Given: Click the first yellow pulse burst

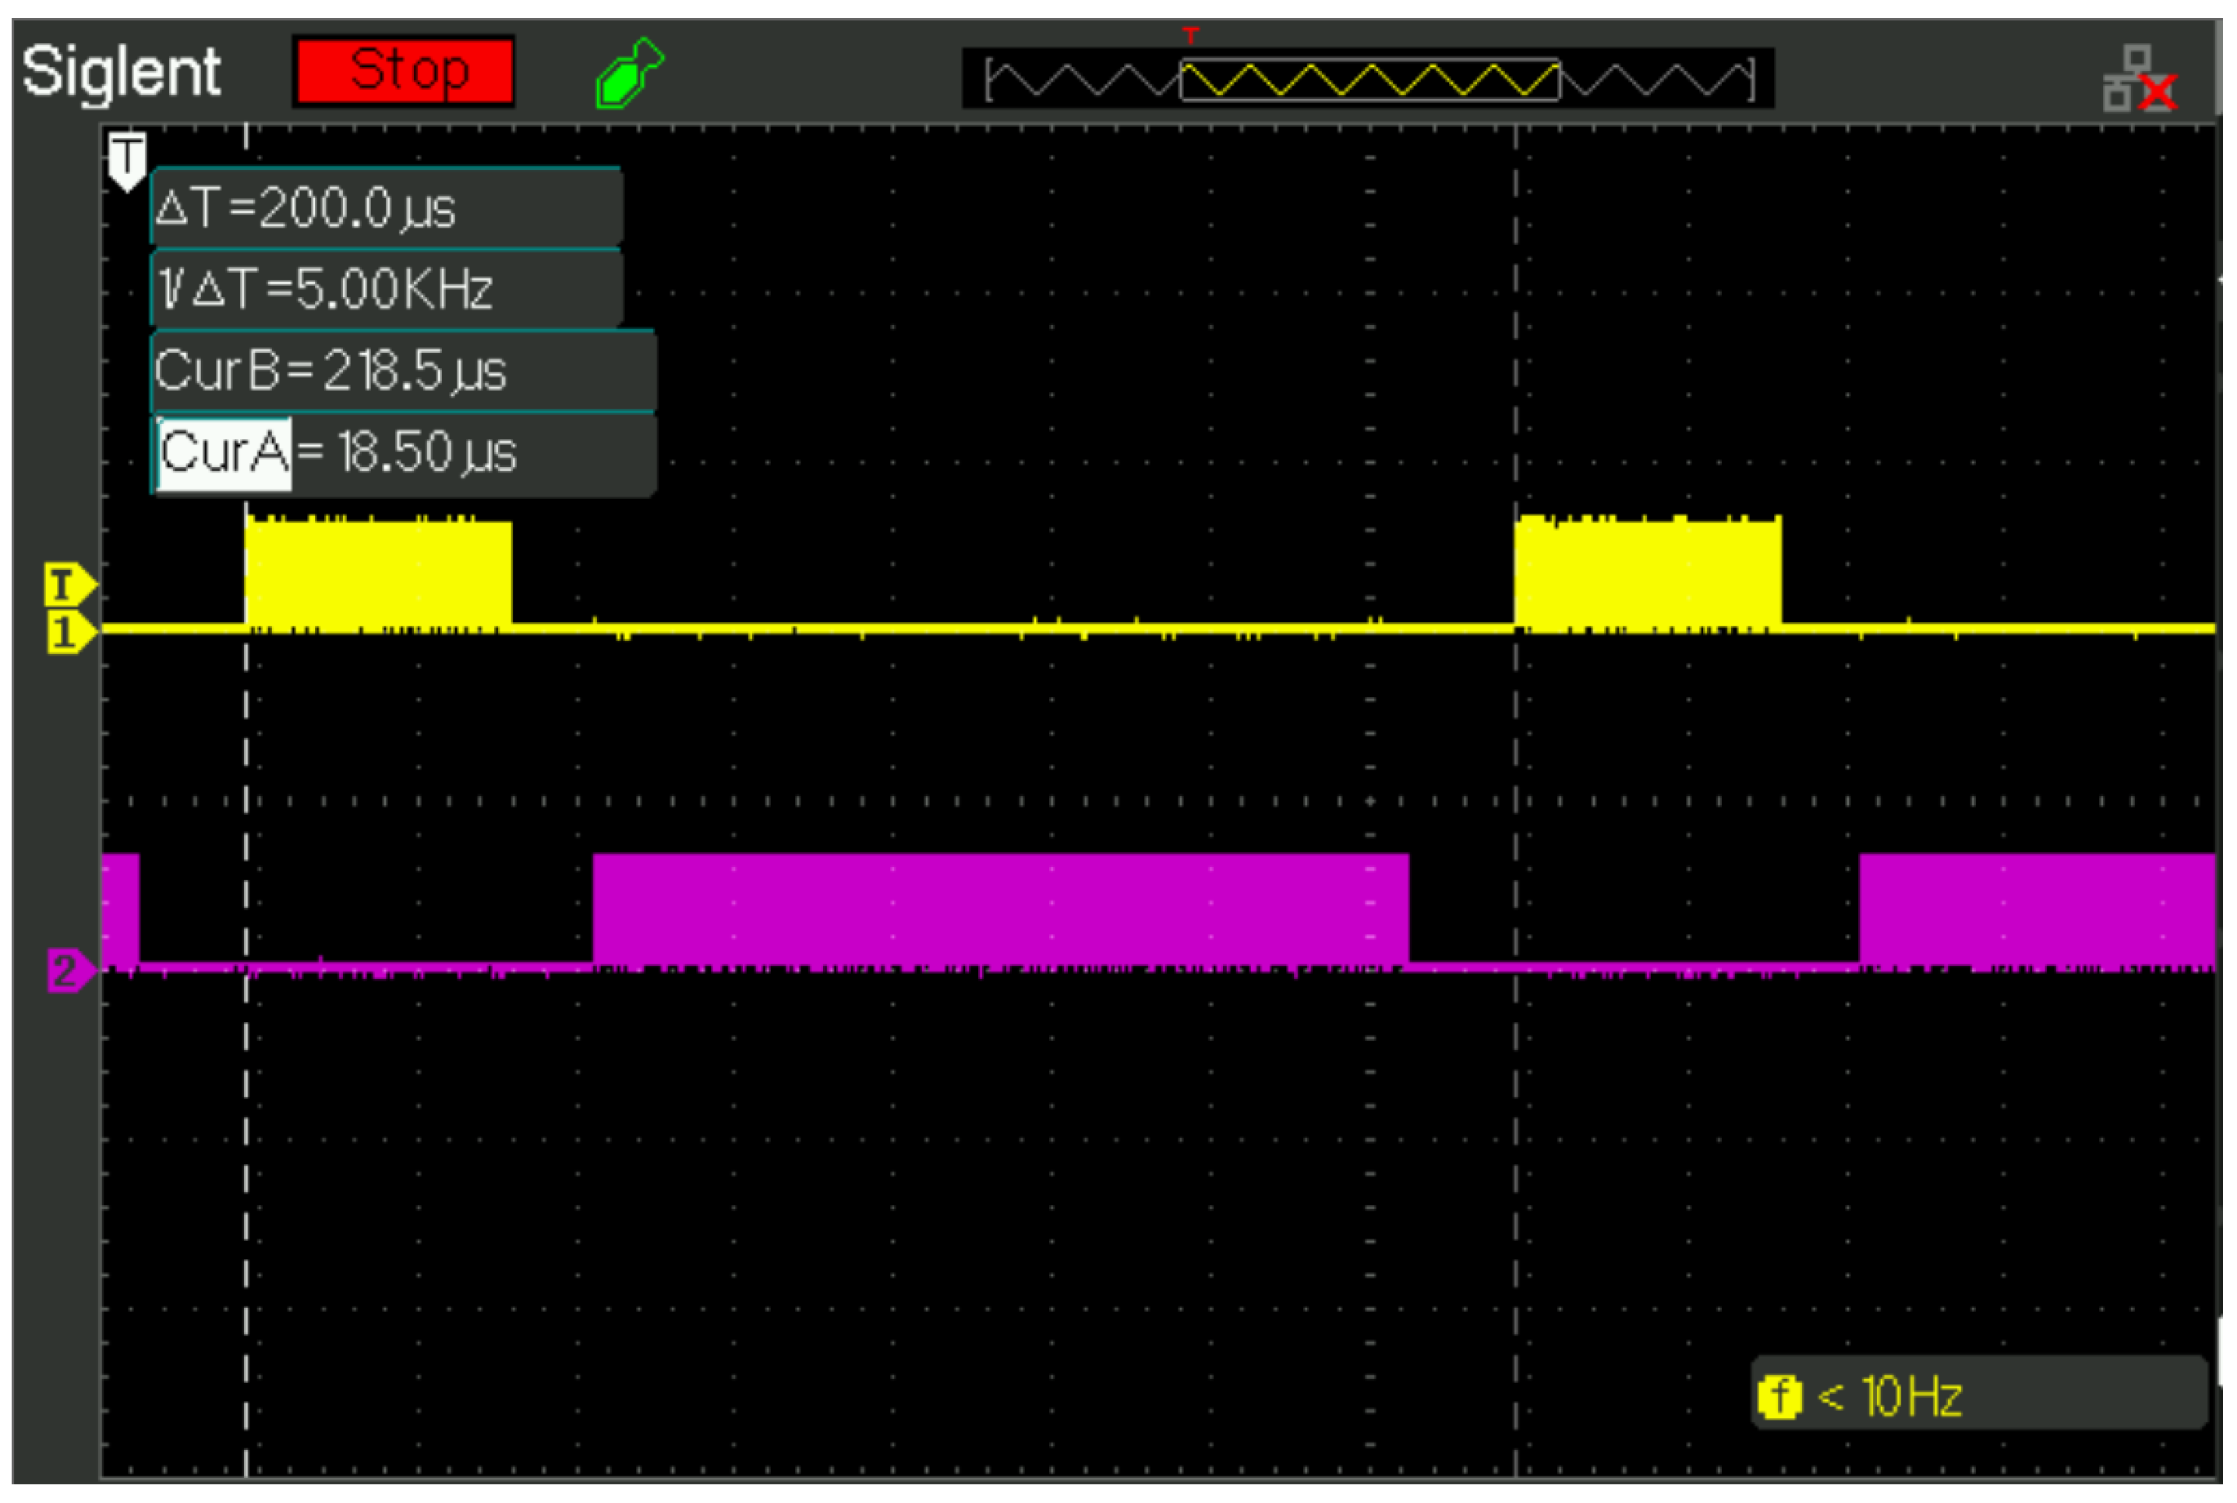Looking at the screenshot, I should point(377,573).
